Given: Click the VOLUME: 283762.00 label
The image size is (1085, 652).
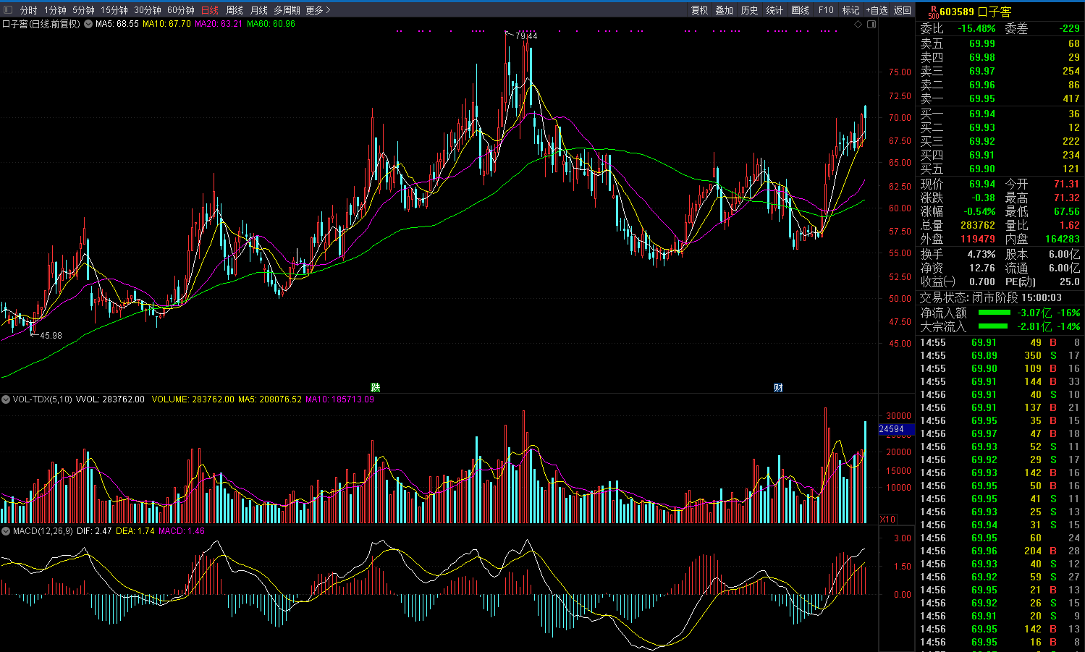Looking at the screenshot, I should (x=193, y=399).
